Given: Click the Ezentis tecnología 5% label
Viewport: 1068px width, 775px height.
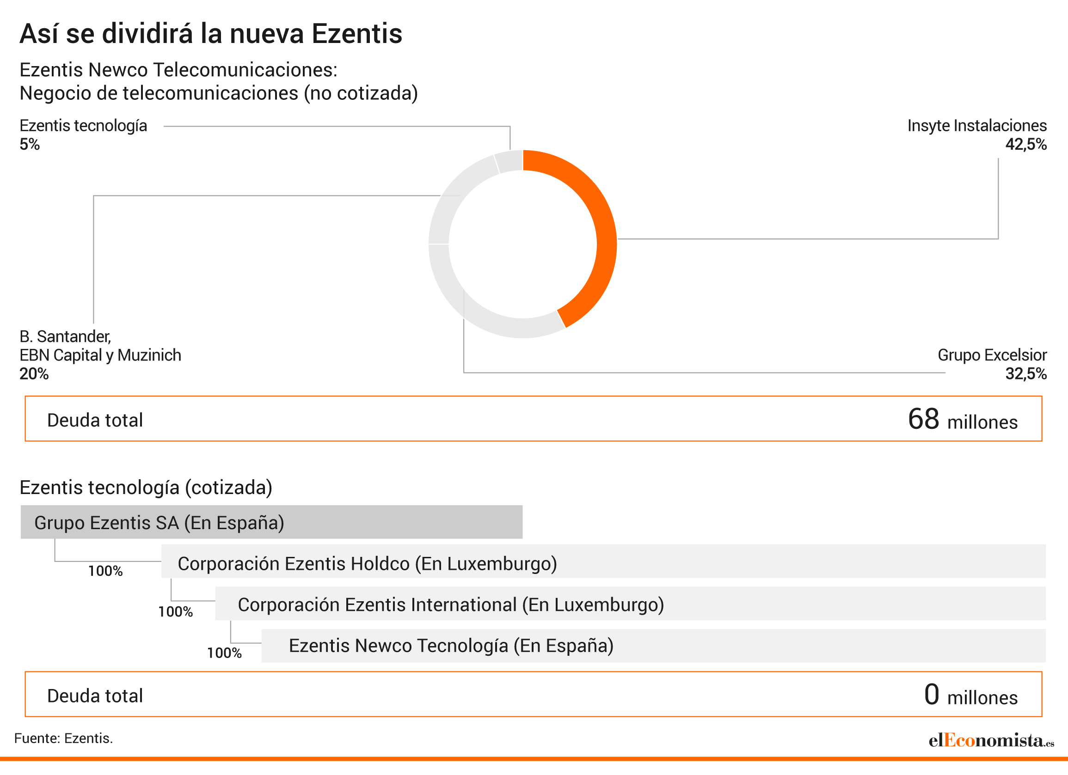Looking at the screenshot, I should tap(83, 134).
